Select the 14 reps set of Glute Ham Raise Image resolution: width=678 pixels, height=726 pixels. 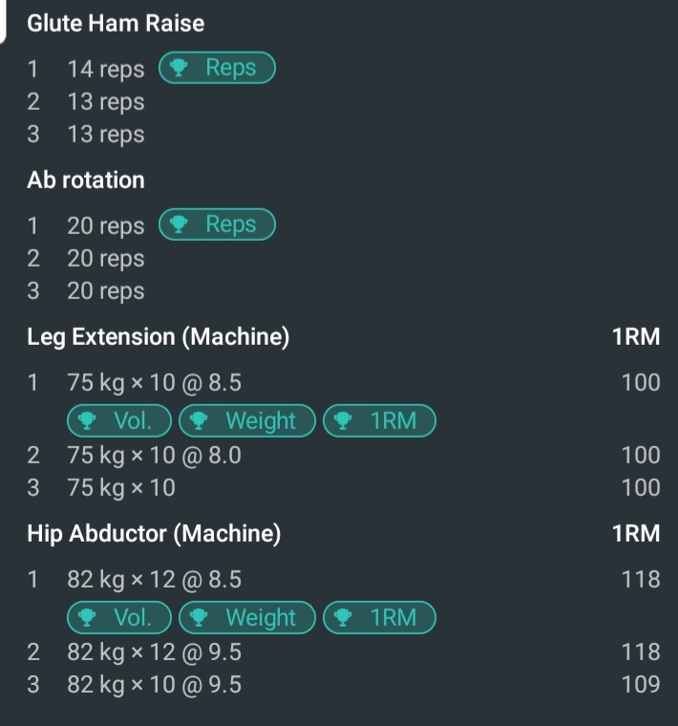pos(105,70)
